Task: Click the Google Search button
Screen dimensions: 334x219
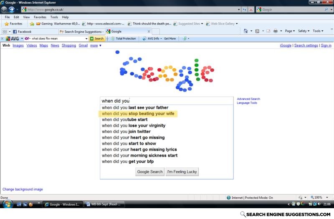Action: point(150,172)
